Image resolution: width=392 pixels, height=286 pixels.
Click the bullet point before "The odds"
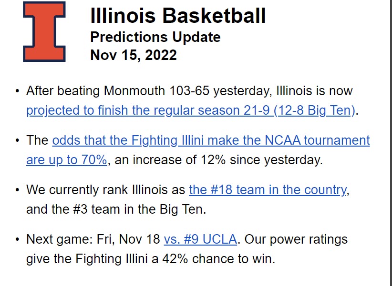pyautogui.click(x=18, y=140)
